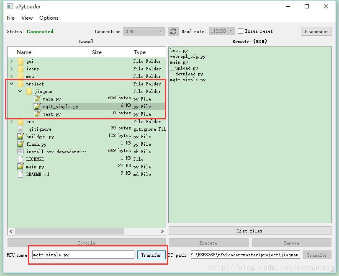
Task: Click the project folder icon
Action: coord(21,84)
